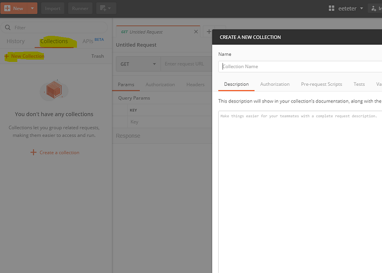
Task: Switch to the APIs BETA tab
Action: (93, 41)
